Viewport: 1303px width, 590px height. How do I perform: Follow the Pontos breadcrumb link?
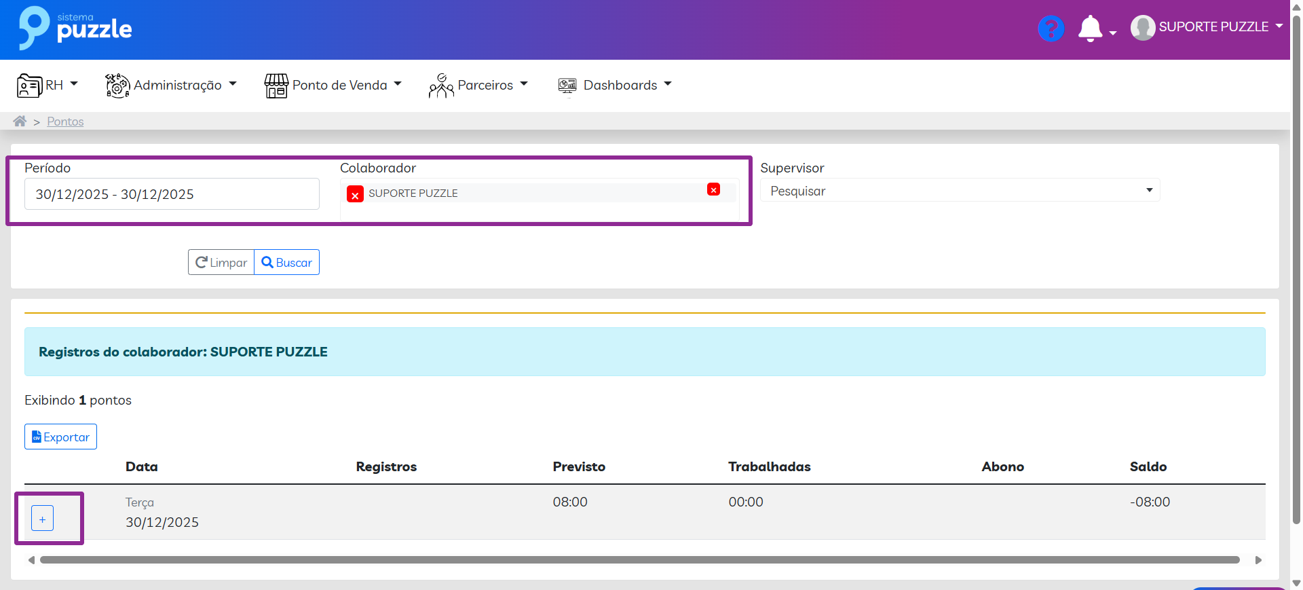click(65, 122)
